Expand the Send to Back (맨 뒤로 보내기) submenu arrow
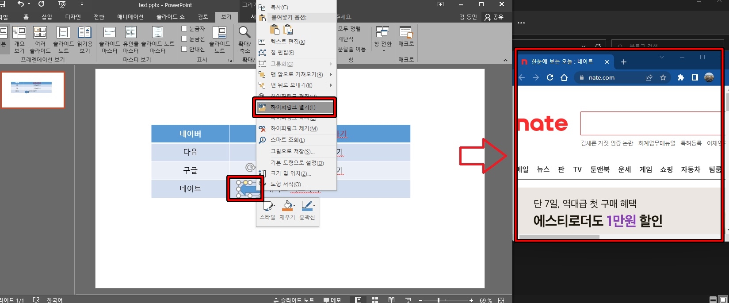729x303 pixels. (x=331, y=85)
